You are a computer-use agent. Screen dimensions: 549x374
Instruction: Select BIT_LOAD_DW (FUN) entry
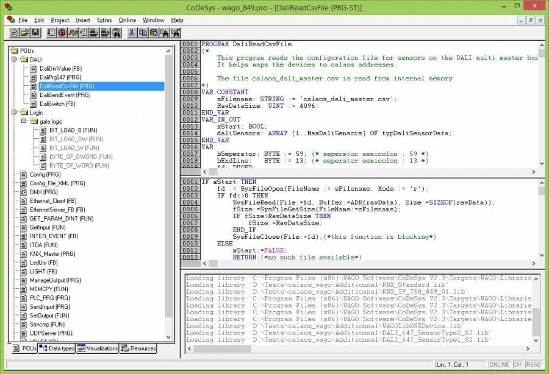pos(76,139)
